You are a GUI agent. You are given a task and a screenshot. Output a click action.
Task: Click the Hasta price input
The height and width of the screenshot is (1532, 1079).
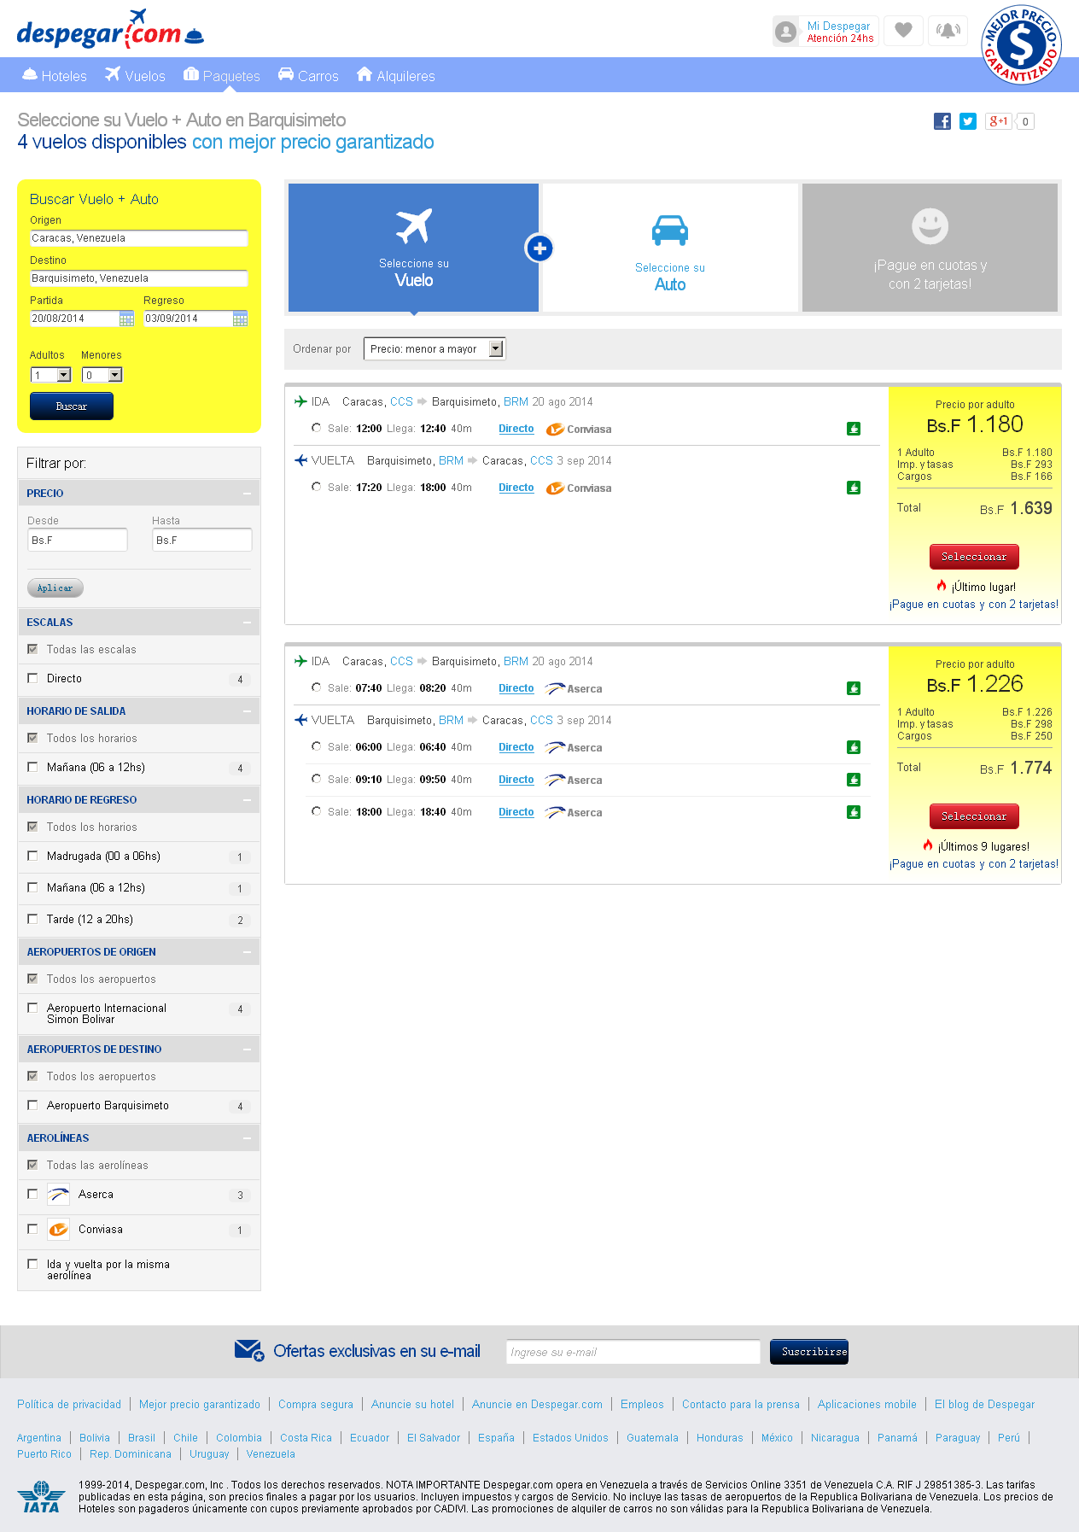[202, 540]
